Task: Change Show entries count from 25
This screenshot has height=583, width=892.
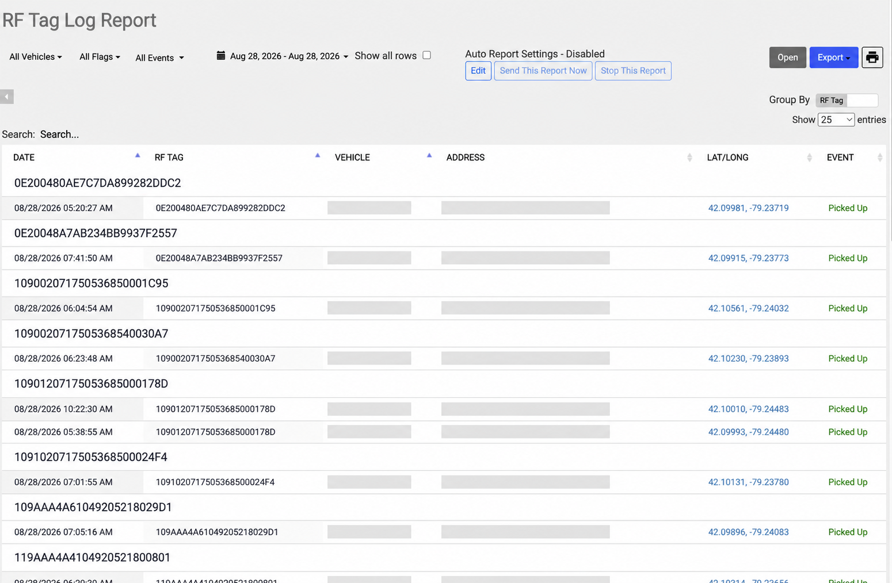Action: [836, 120]
